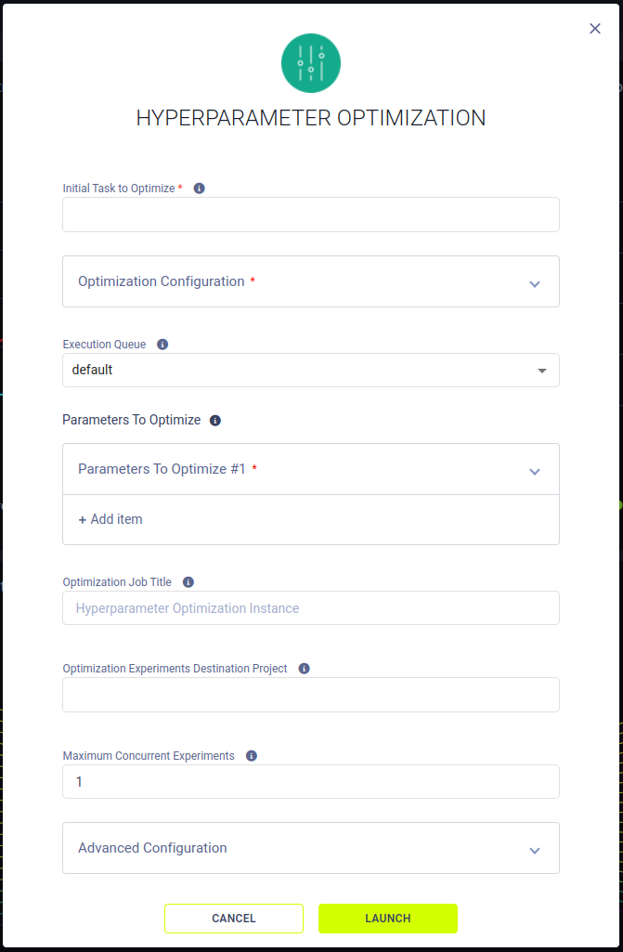
Task: Click info icon next to Execution Queue
Action: 162,345
